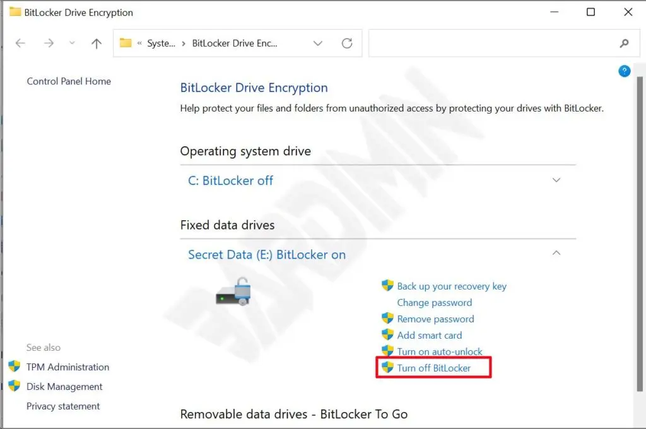This screenshot has height=429, width=646.
Task: Click the vertical scrollbar thumb
Action: tap(640, 233)
